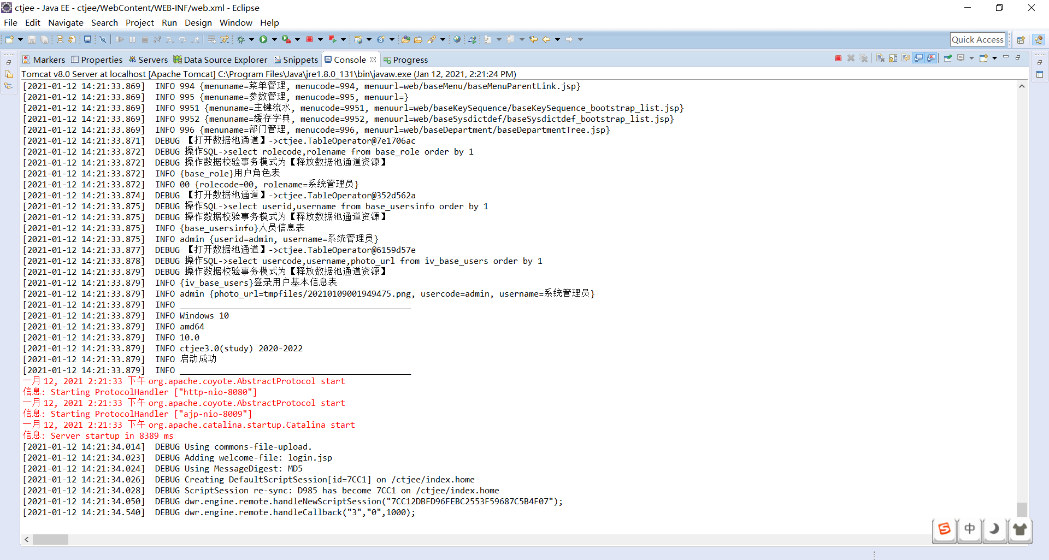Switch to the Servers tab
Screen dimensions: 1049x560
(148, 60)
